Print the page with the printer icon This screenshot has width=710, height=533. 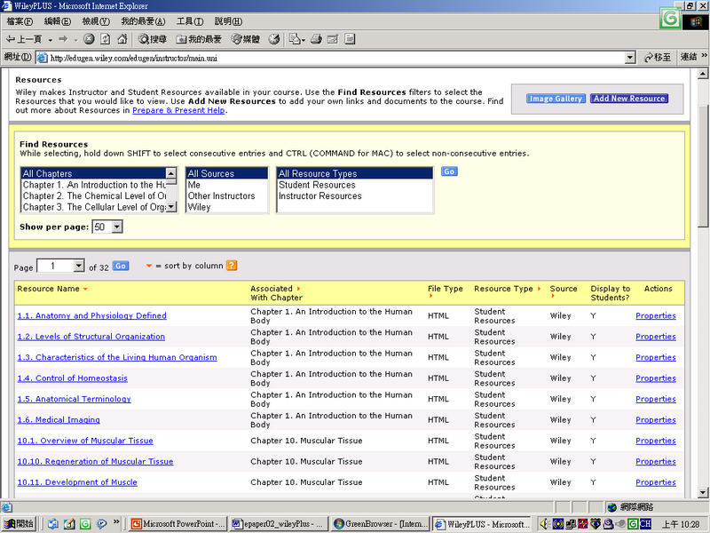tap(316, 39)
